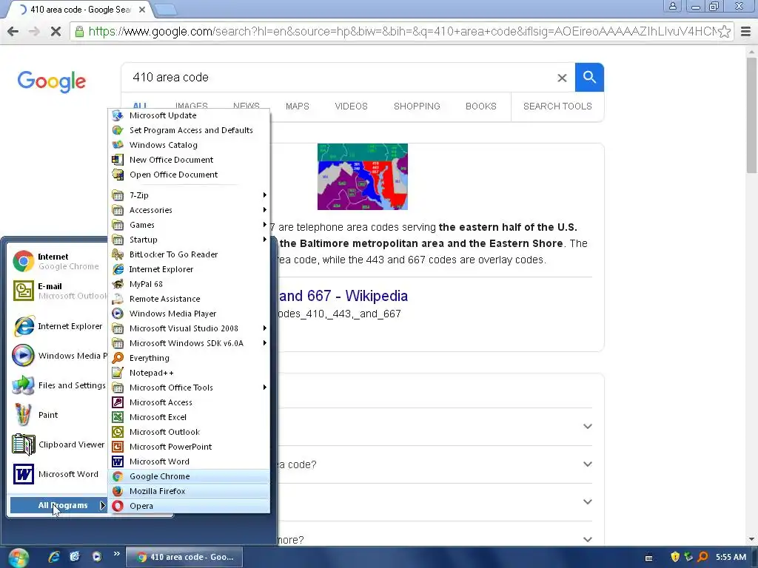Switch to Maps search tab
The height and width of the screenshot is (568, 758).
[298, 106]
